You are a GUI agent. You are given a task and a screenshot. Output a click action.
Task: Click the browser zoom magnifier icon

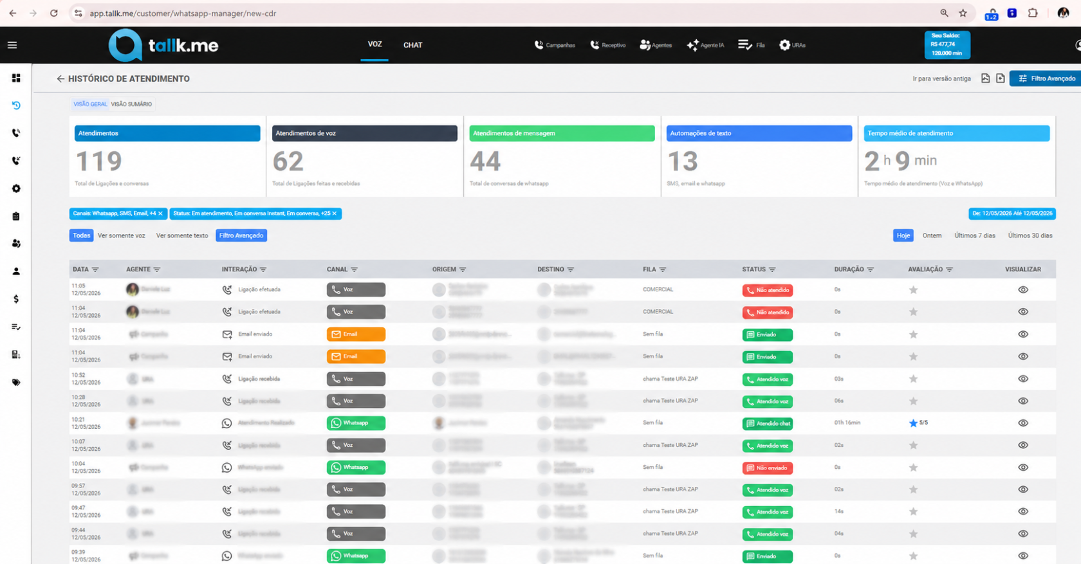pos(944,13)
